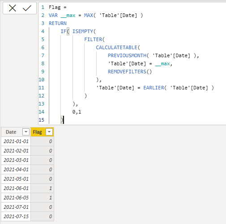Click line number 10 in the editor gutter
Image resolution: width=226 pixels, height=224 pixels.
[42, 80]
